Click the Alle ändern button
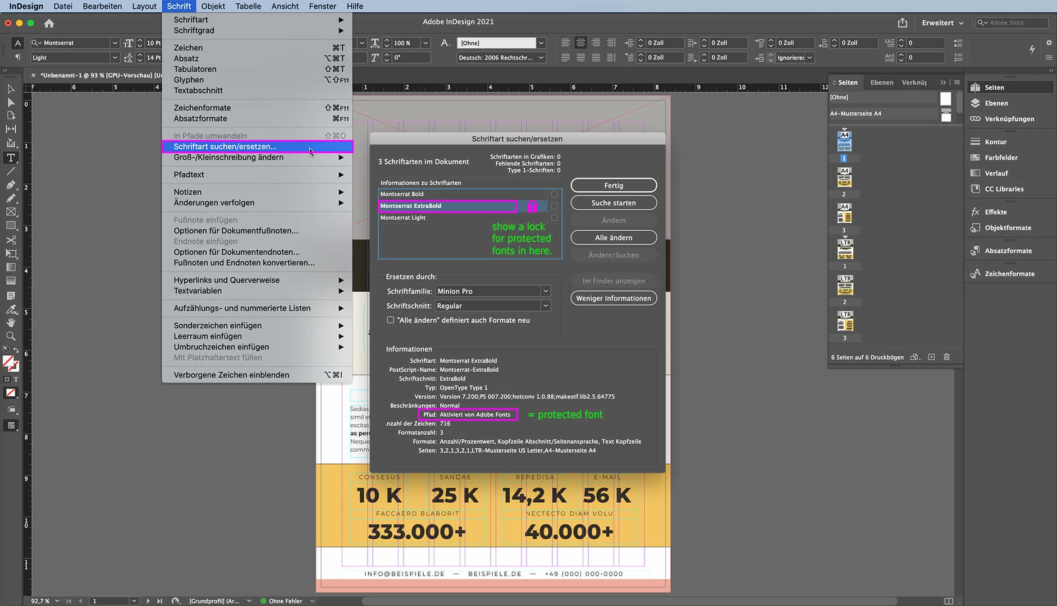The width and height of the screenshot is (1057, 606). click(614, 237)
